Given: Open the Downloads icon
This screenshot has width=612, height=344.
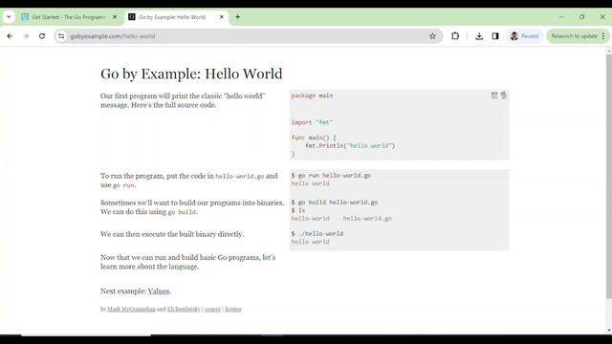Looking at the screenshot, I should click(479, 36).
